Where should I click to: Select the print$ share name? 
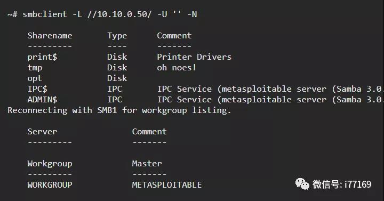[x=42, y=57]
